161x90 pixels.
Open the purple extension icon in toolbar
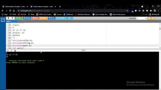pyautogui.click(x=132, y=11)
